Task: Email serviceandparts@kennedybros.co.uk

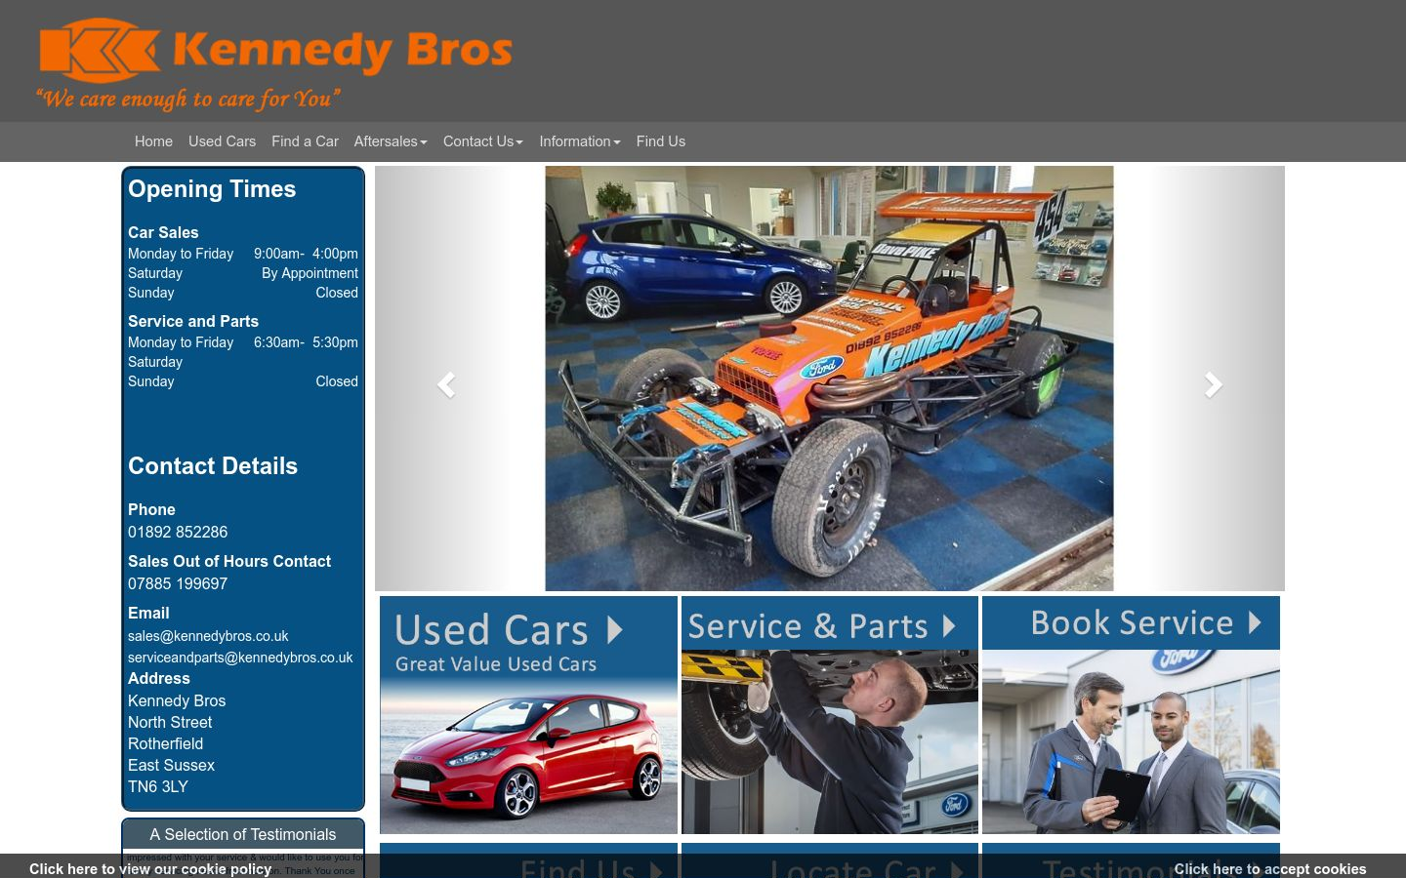Action: [x=240, y=658]
